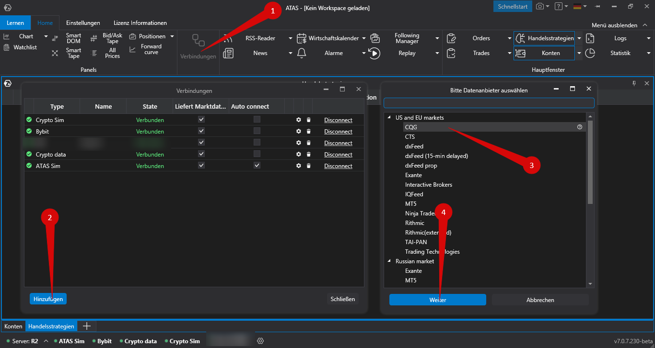Click the status bar settings gear icon

[260, 341]
